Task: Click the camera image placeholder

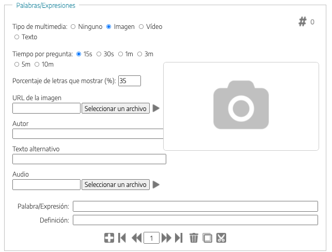Action: coord(241,106)
